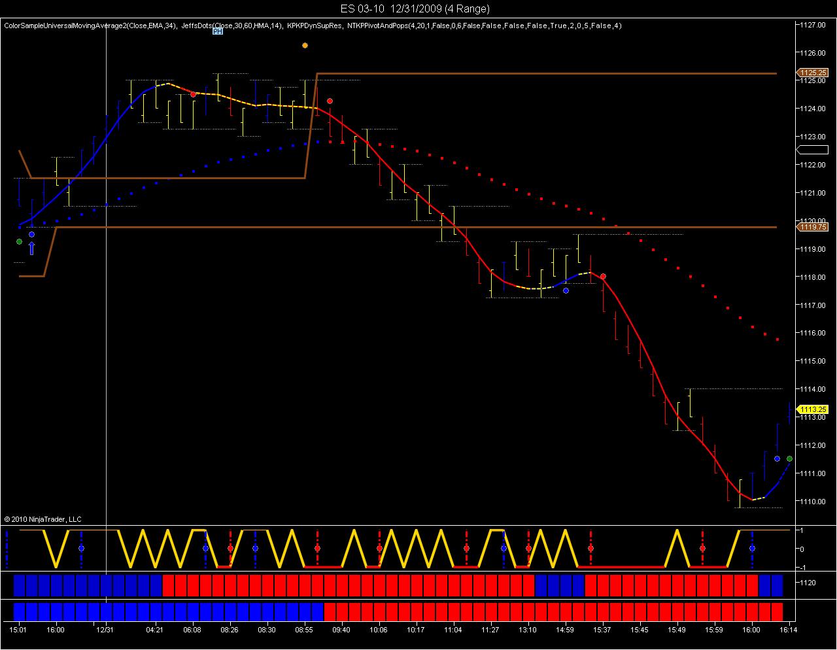This screenshot has height=650, width=837.
Task: Click the blue up arrow signal marker
Action: [31, 248]
